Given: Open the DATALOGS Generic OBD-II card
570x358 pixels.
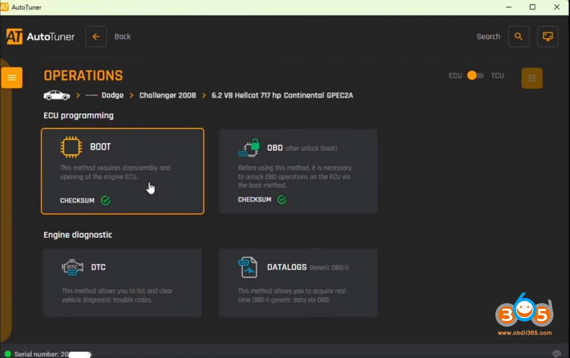Looking at the screenshot, I should pyautogui.click(x=298, y=282).
